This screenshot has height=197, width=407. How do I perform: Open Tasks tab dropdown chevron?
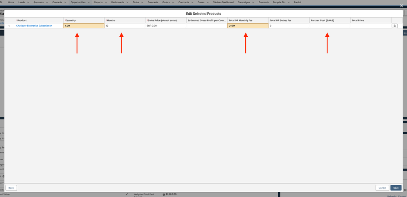[142, 2]
